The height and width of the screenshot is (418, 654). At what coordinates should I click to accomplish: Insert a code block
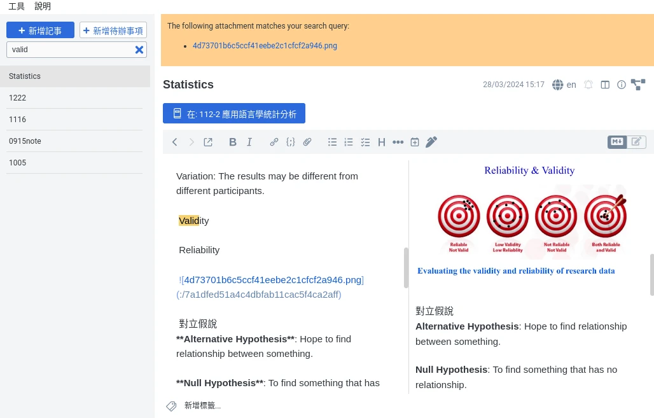point(291,142)
